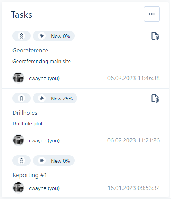Click the priority marker icon on the Drillholes task
This screenshot has height=199, width=171.
click(21, 98)
